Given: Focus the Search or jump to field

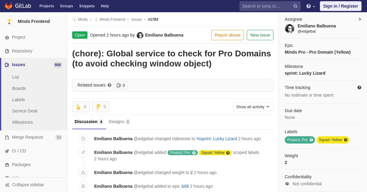Looking at the screenshot, I should click(270, 6).
